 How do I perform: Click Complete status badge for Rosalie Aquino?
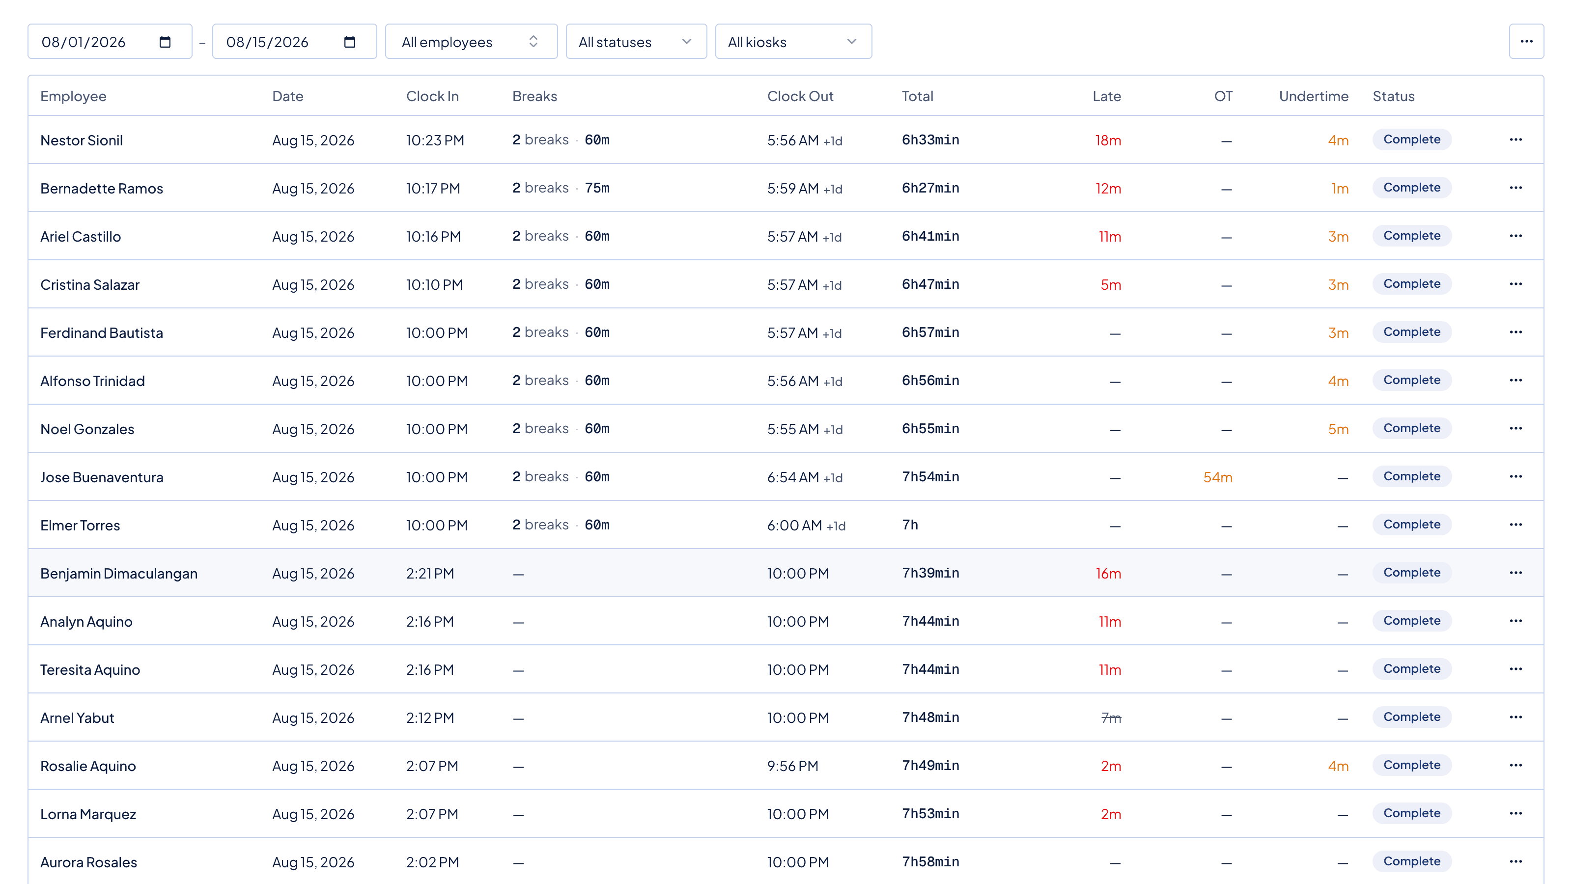(x=1411, y=765)
